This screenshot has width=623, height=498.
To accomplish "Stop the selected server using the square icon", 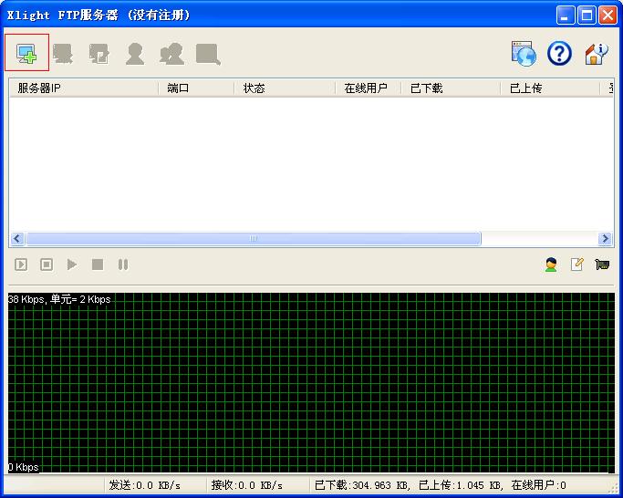I will [98, 265].
